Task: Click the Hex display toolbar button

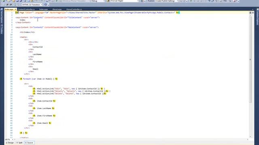Action: pyautogui.click(x=225, y=1)
